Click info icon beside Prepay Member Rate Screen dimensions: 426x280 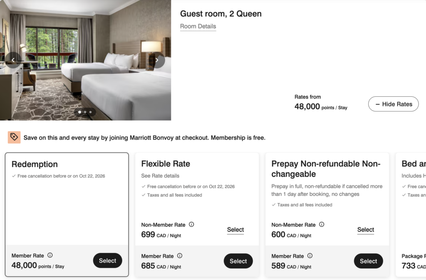(x=310, y=256)
